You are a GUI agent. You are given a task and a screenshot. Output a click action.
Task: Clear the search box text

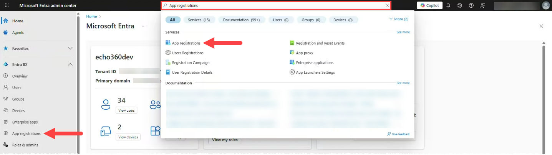click(387, 6)
